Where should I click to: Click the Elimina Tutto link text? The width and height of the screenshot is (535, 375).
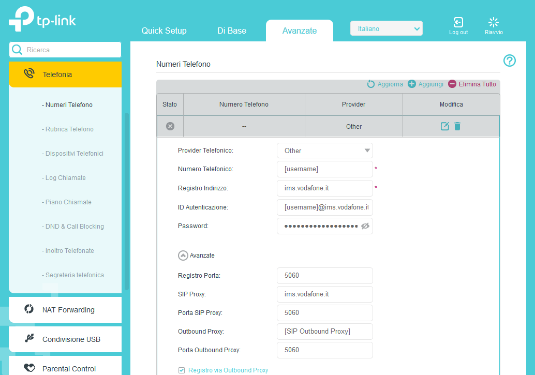[x=477, y=84]
